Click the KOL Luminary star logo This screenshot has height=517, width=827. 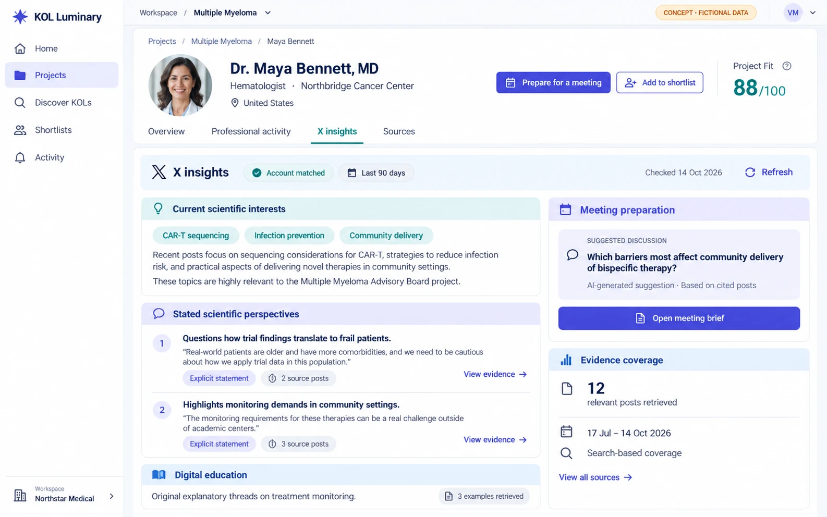20,17
